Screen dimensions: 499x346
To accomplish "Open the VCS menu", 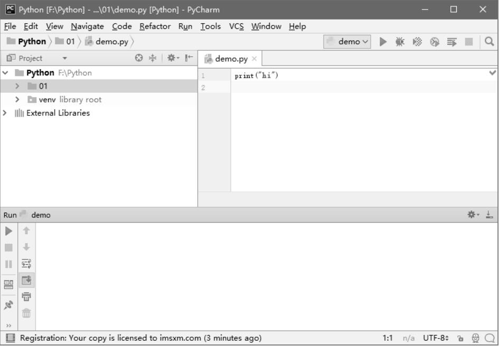I will [x=236, y=26].
